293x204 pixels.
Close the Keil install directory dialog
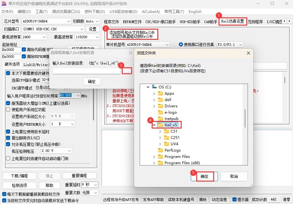(x=131, y=53)
